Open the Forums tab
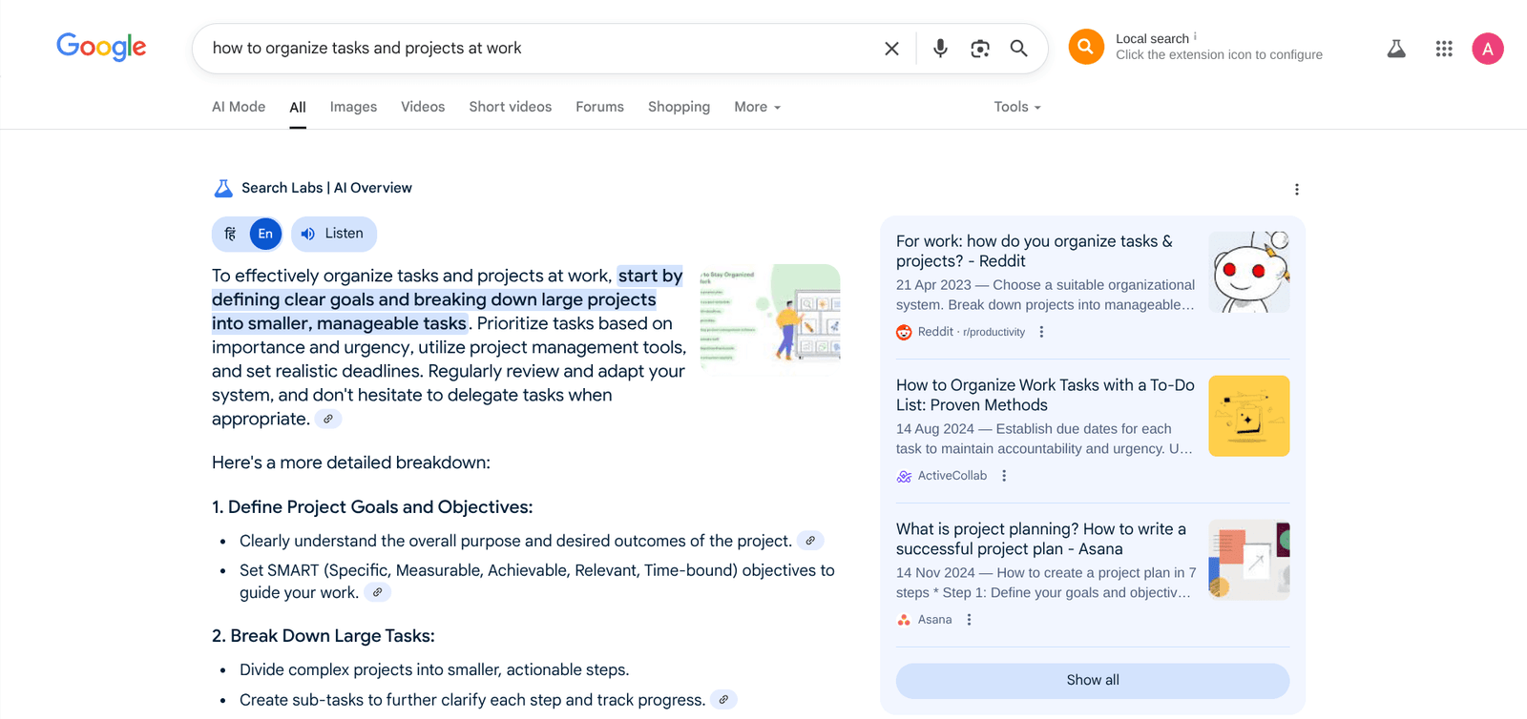The image size is (1527, 719). [x=599, y=107]
